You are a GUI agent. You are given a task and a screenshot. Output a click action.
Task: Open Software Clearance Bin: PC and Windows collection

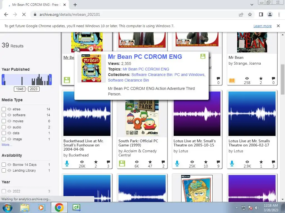pyautogui.click(x=168, y=75)
